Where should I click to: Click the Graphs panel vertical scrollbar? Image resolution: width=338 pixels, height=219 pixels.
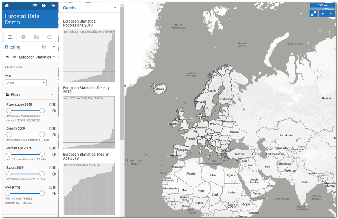pyautogui.click(x=122, y=73)
